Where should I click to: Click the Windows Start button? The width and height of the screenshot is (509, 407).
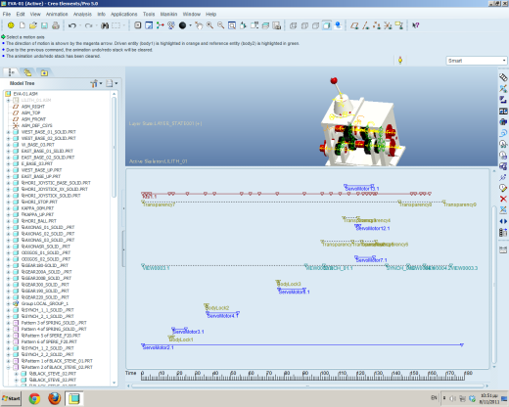tap(11, 398)
